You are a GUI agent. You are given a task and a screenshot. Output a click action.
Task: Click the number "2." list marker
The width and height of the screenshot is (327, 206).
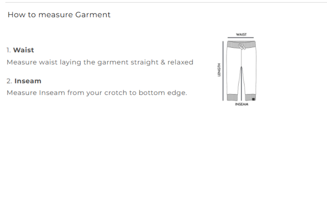9,81
